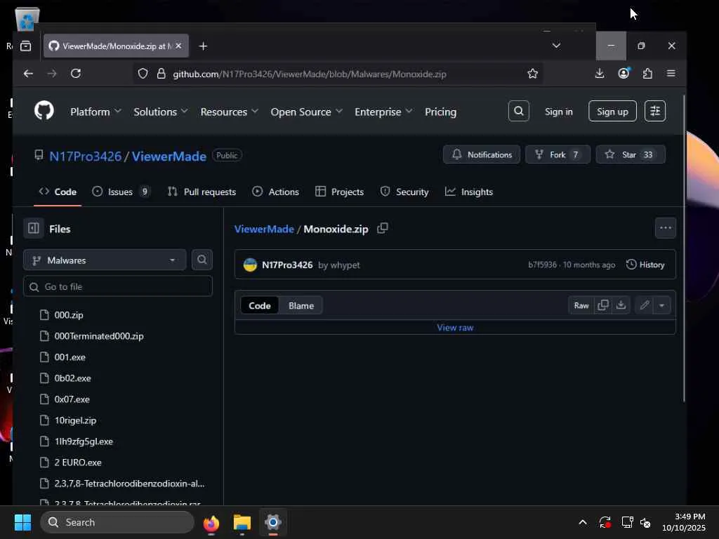Click the Go to file input

point(118,286)
